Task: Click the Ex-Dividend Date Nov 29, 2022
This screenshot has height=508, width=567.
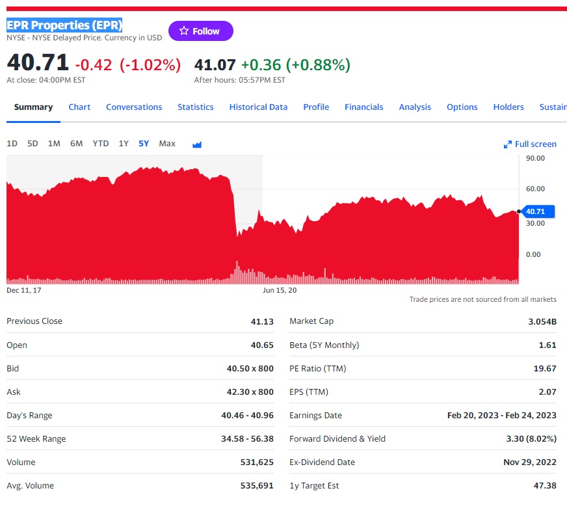Action: (x=530, y=462)
